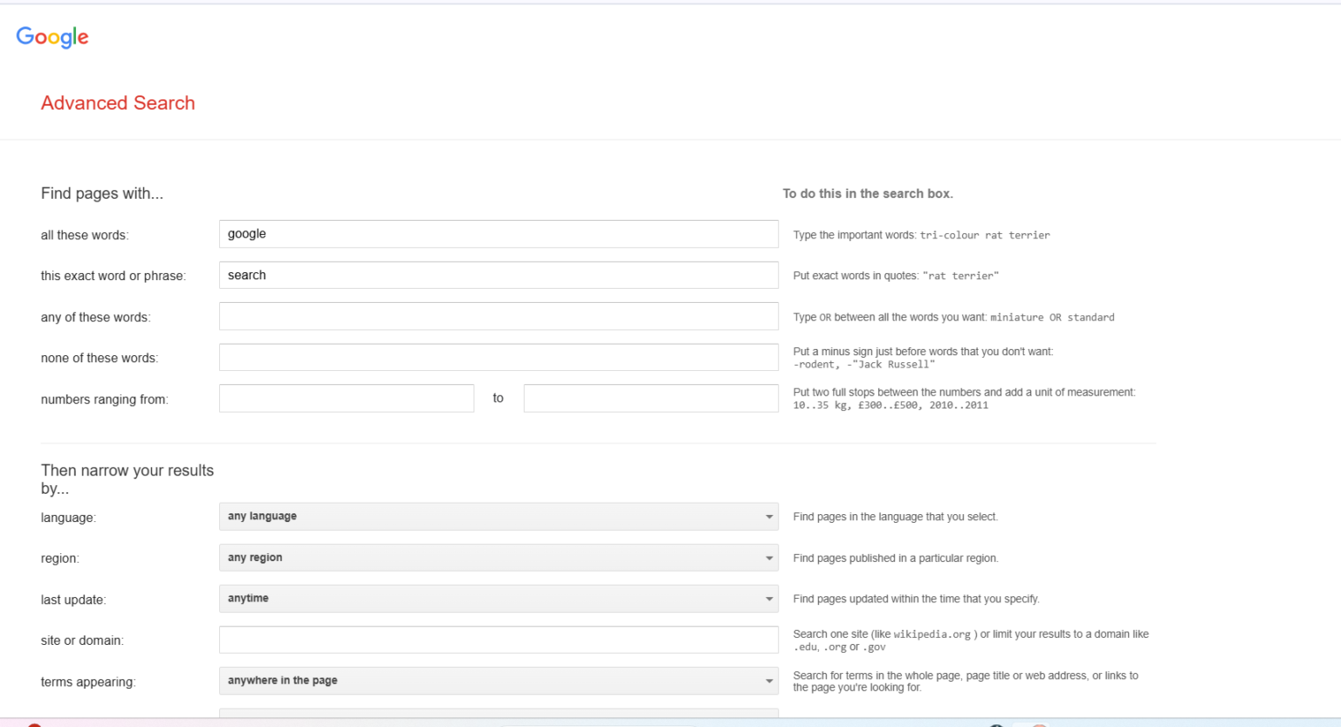Click the chevron on the region selector
This screenshot has height=727, width=1341.
click(769, 558)
